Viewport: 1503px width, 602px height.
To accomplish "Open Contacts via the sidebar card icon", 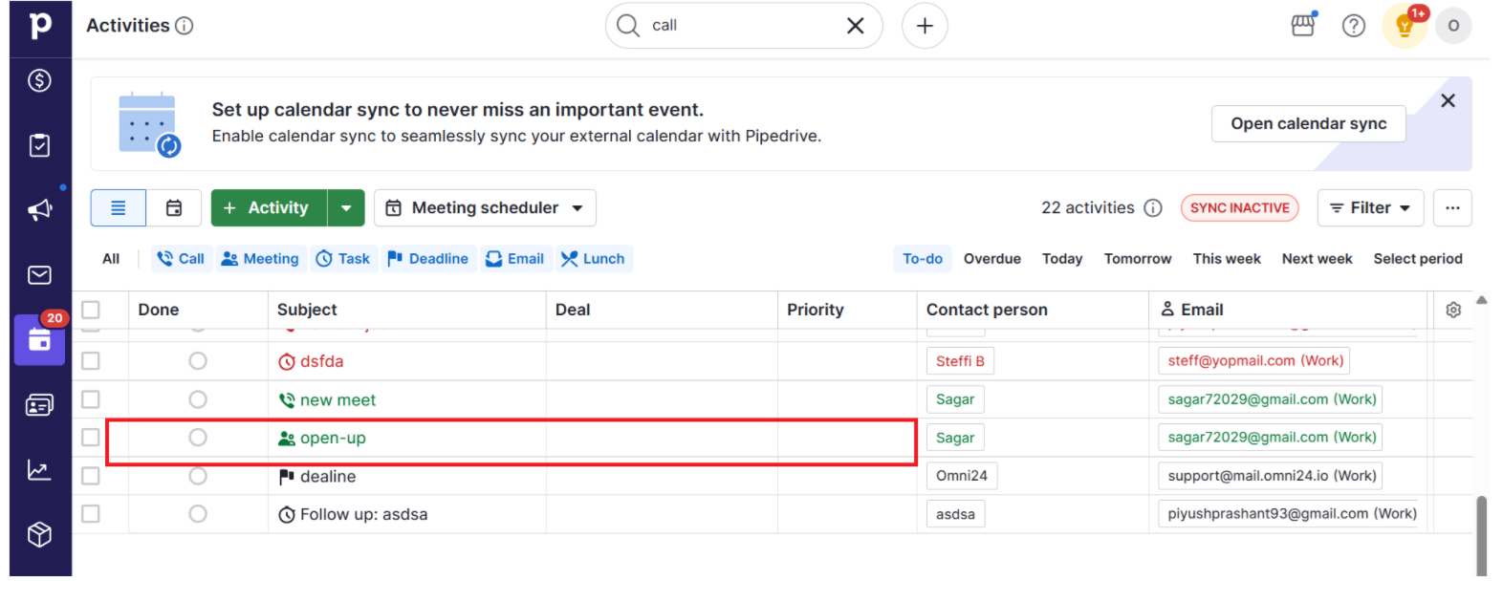I will [39, 405].
